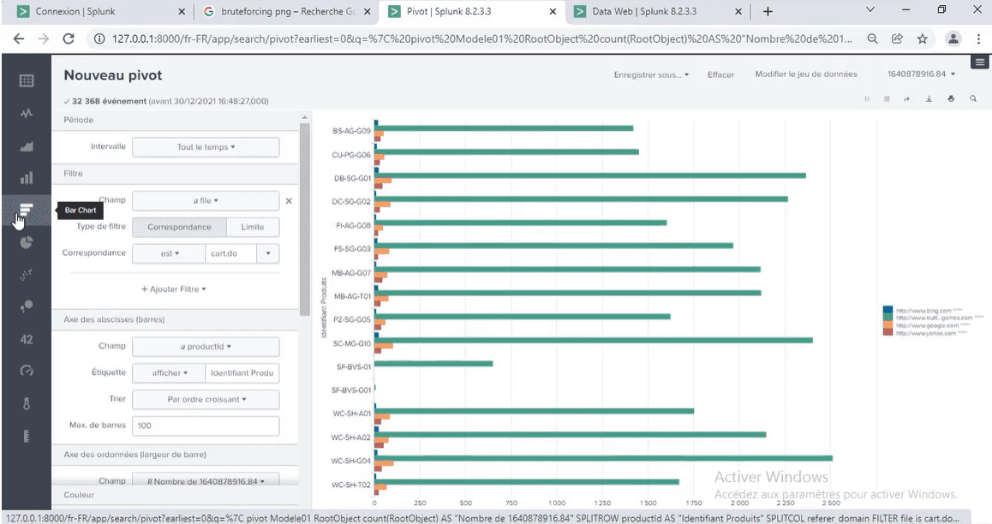The image size is (992, 524).
Task: Open the 'Ajouter Filtre' dropdown
Action: click(x=174, y=289)
